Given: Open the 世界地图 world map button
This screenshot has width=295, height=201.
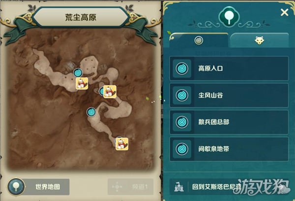Looking at the screenshot, I should [x=39, y=187].
